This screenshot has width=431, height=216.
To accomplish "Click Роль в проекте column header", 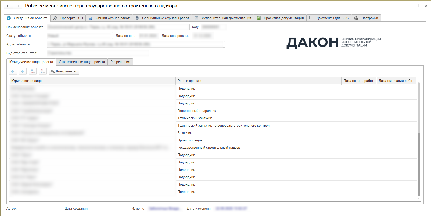I will pos(258,81).
